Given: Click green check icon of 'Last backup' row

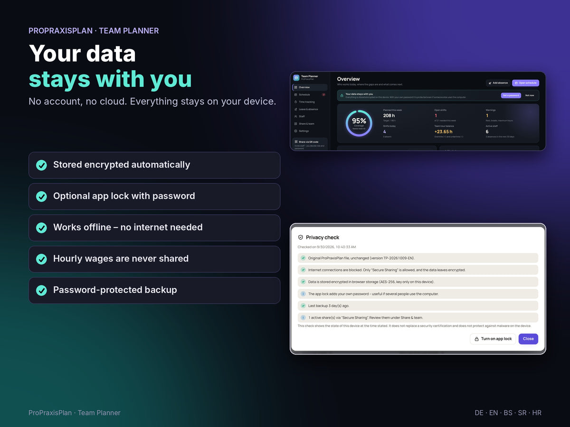Looking at the screenshot, I should point(303,306).
